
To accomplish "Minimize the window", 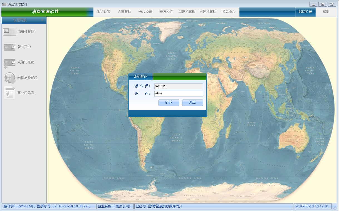I will pyautogui.click(x=313, y=4).
